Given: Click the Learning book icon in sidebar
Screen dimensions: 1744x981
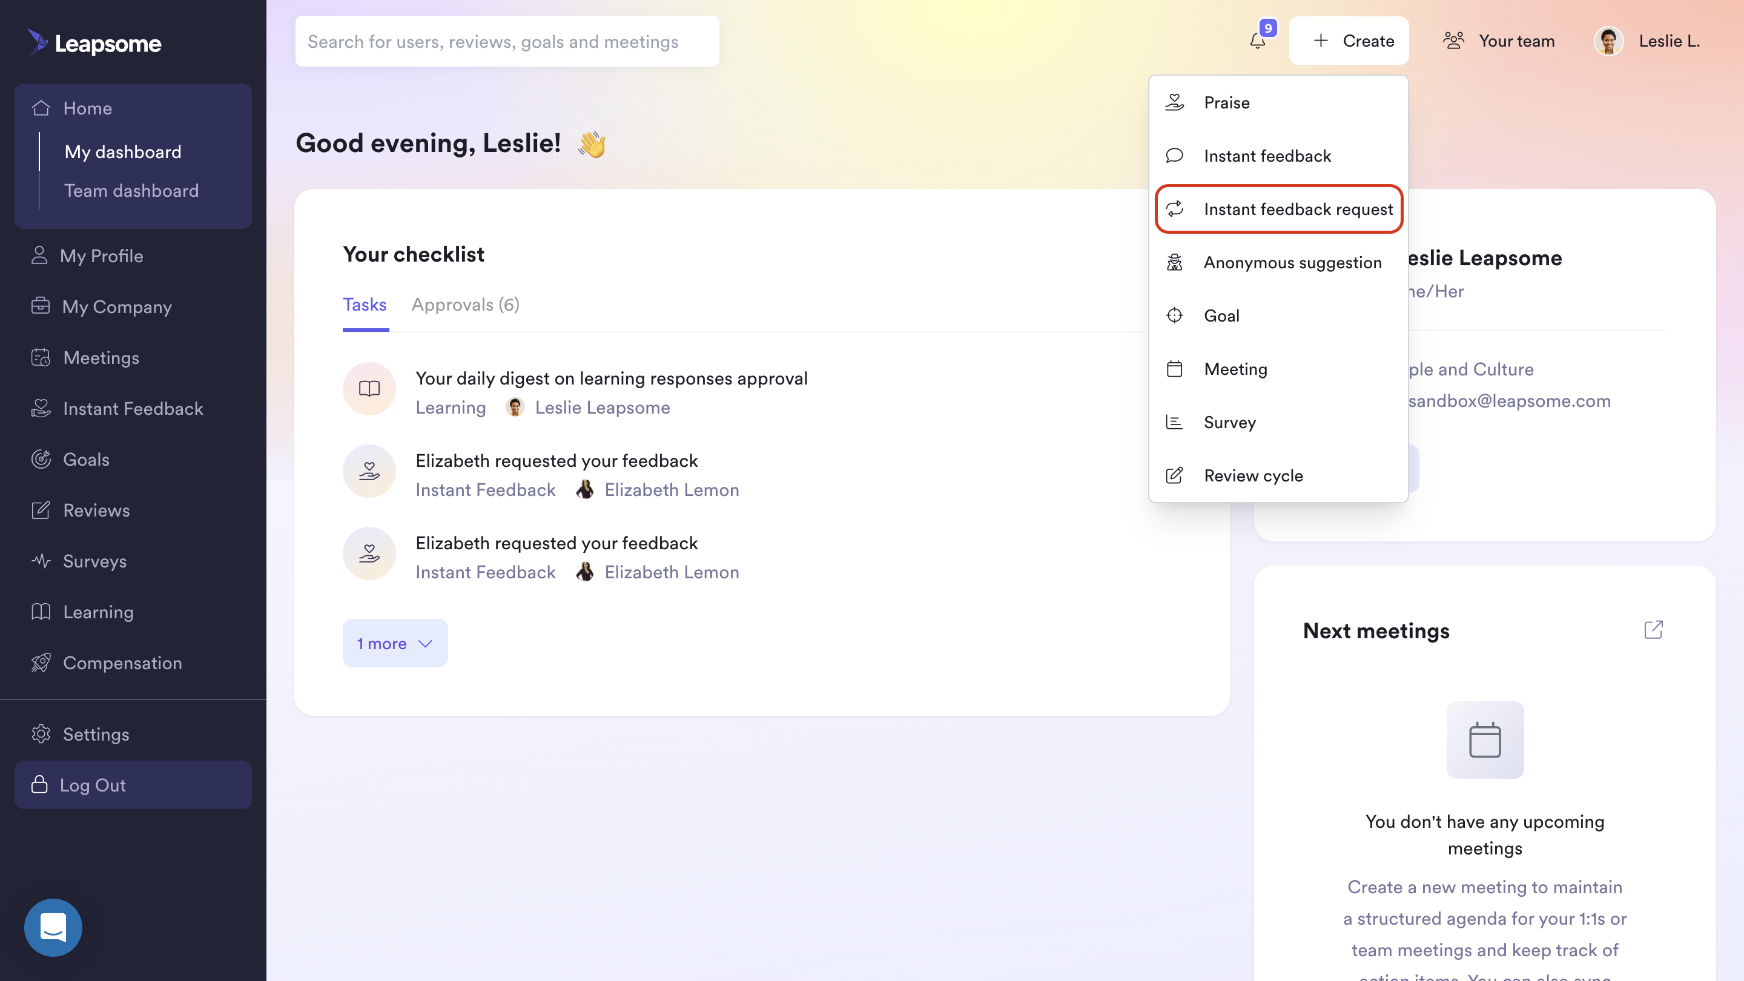Looking at the screenshot, I should (x=41, y=612).
